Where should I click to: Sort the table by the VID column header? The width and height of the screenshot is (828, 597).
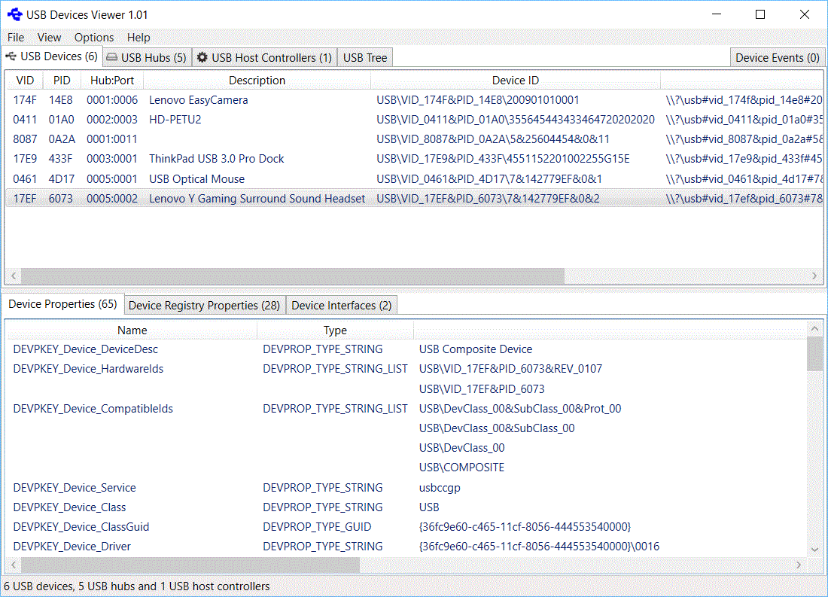(24, 80)
